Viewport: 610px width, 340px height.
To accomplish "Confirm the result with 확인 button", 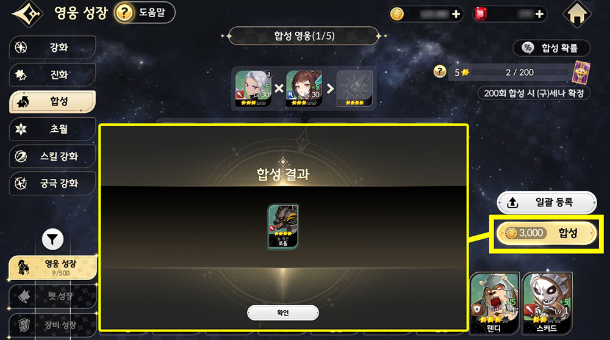I will pyautogui.click(x=283, y=313).
